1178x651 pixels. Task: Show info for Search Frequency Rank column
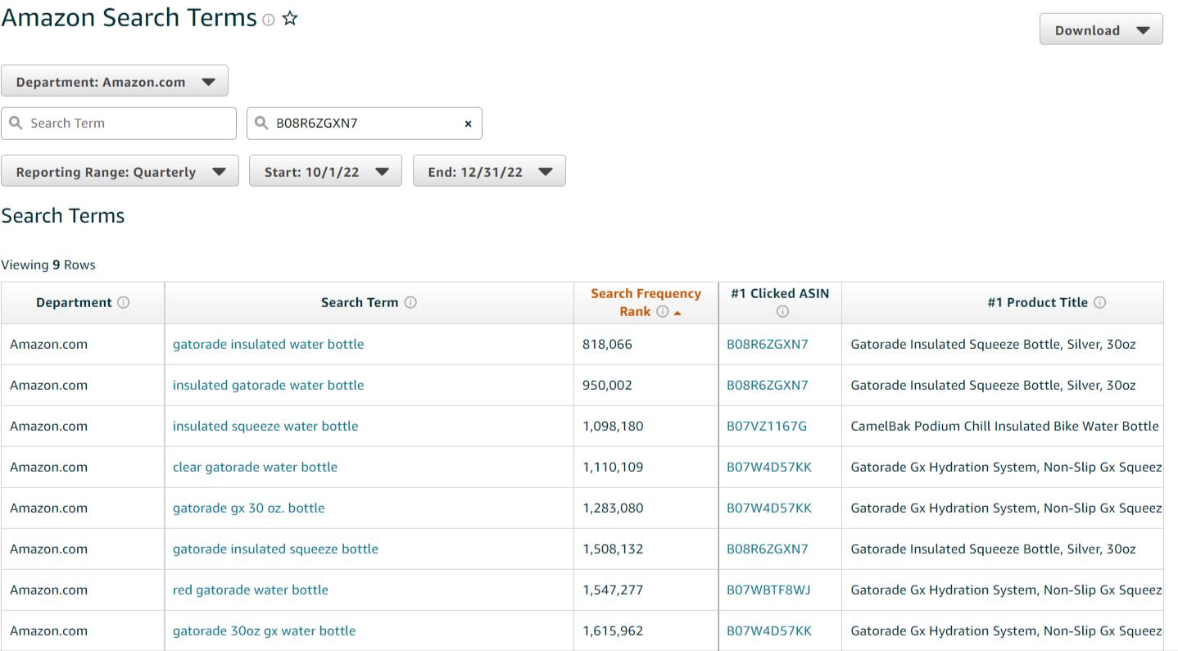click(x=663, y=311)
